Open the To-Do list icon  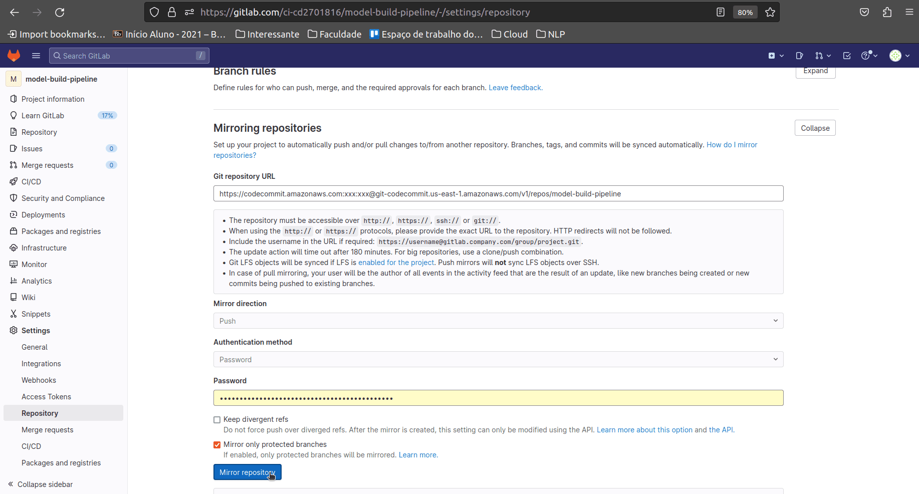(847, 56)
